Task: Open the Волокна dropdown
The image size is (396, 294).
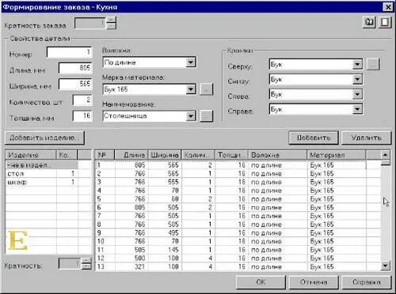Action: point(190,62)
